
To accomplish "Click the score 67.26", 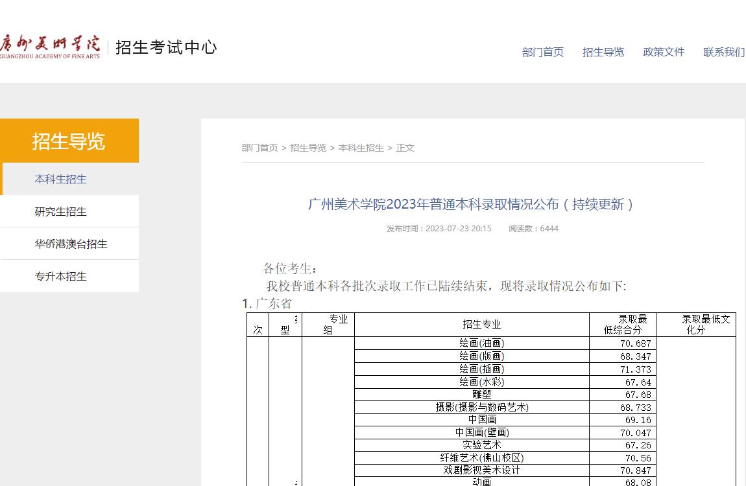I will [638, 445].
